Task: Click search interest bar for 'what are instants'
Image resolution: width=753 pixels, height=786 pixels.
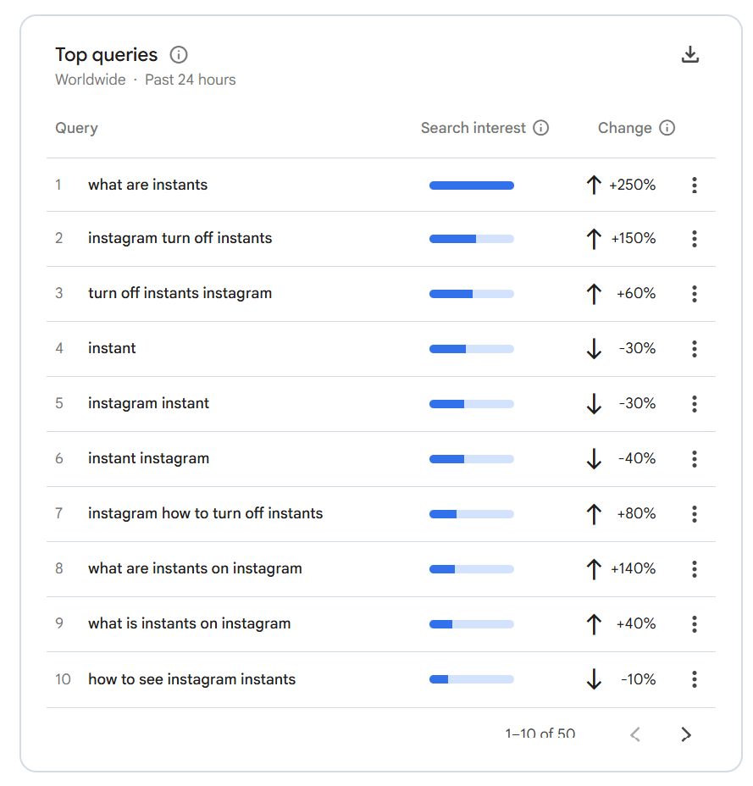Action: 471,185
